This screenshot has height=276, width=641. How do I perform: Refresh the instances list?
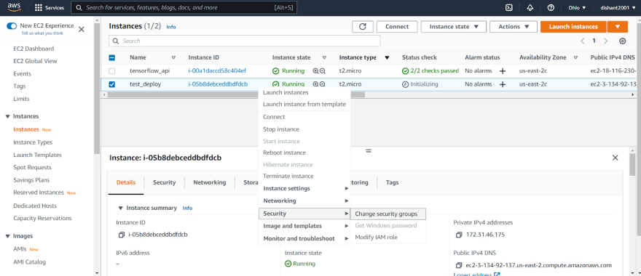(x=363, y=26)
